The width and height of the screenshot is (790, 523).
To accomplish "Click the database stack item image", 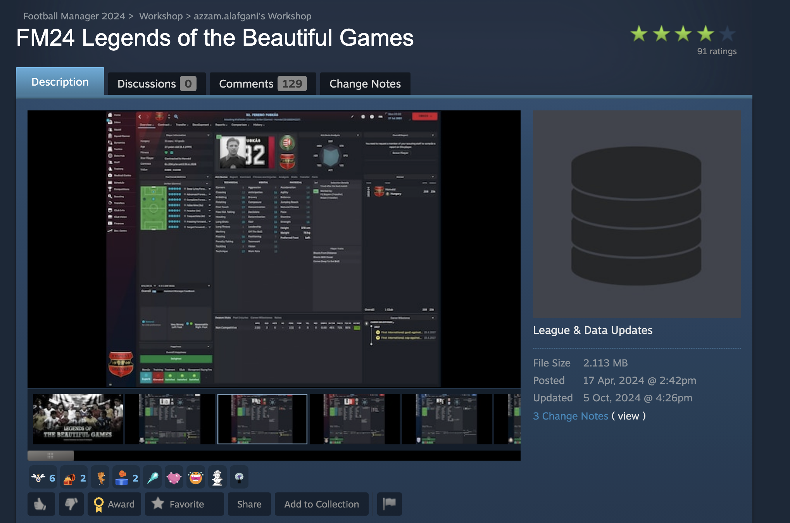I will coord(637,214).
